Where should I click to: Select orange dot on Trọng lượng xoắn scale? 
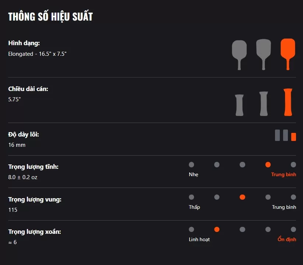click(x=217, y=229)
